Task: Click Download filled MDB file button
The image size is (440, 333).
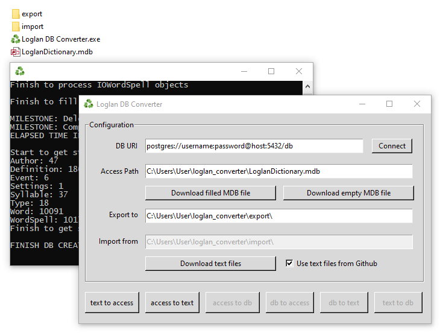Action: pos(211,193)
